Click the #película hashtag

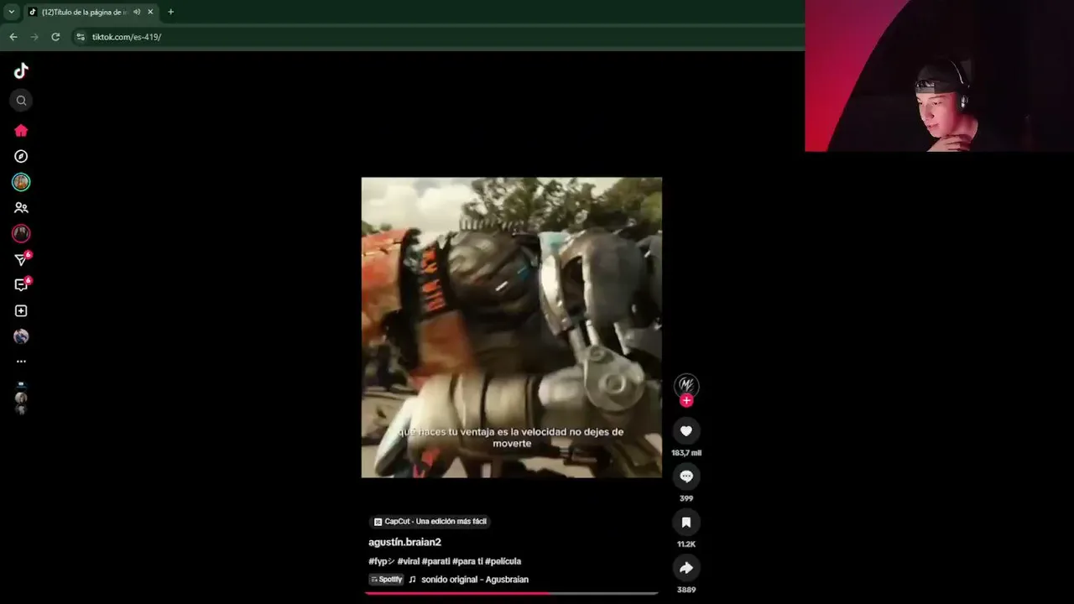tap(503, 561)
